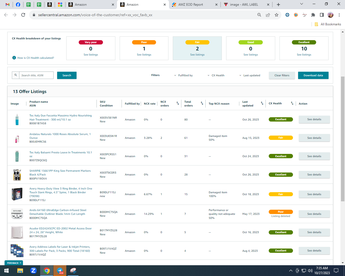
Task: View site information via the lock icon
Action: [x=34, y=15]
